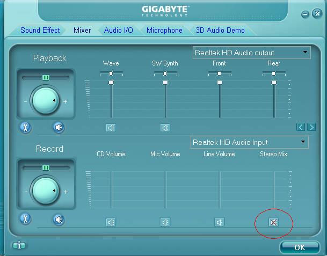Screen dimensions: 327x256
Task: Click the SW Synth balance slider
Action: (x=165, y=74)
